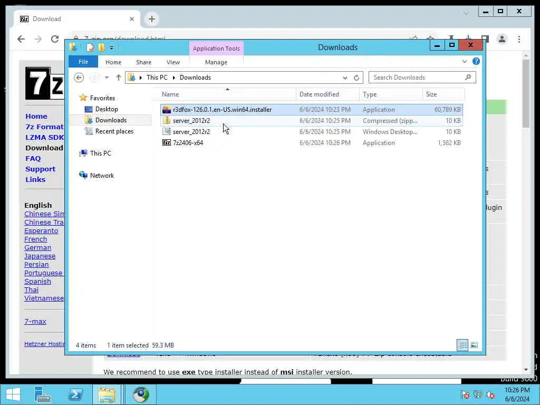Sort by the Date modified column
540x405 pixels.
[327, 94]
